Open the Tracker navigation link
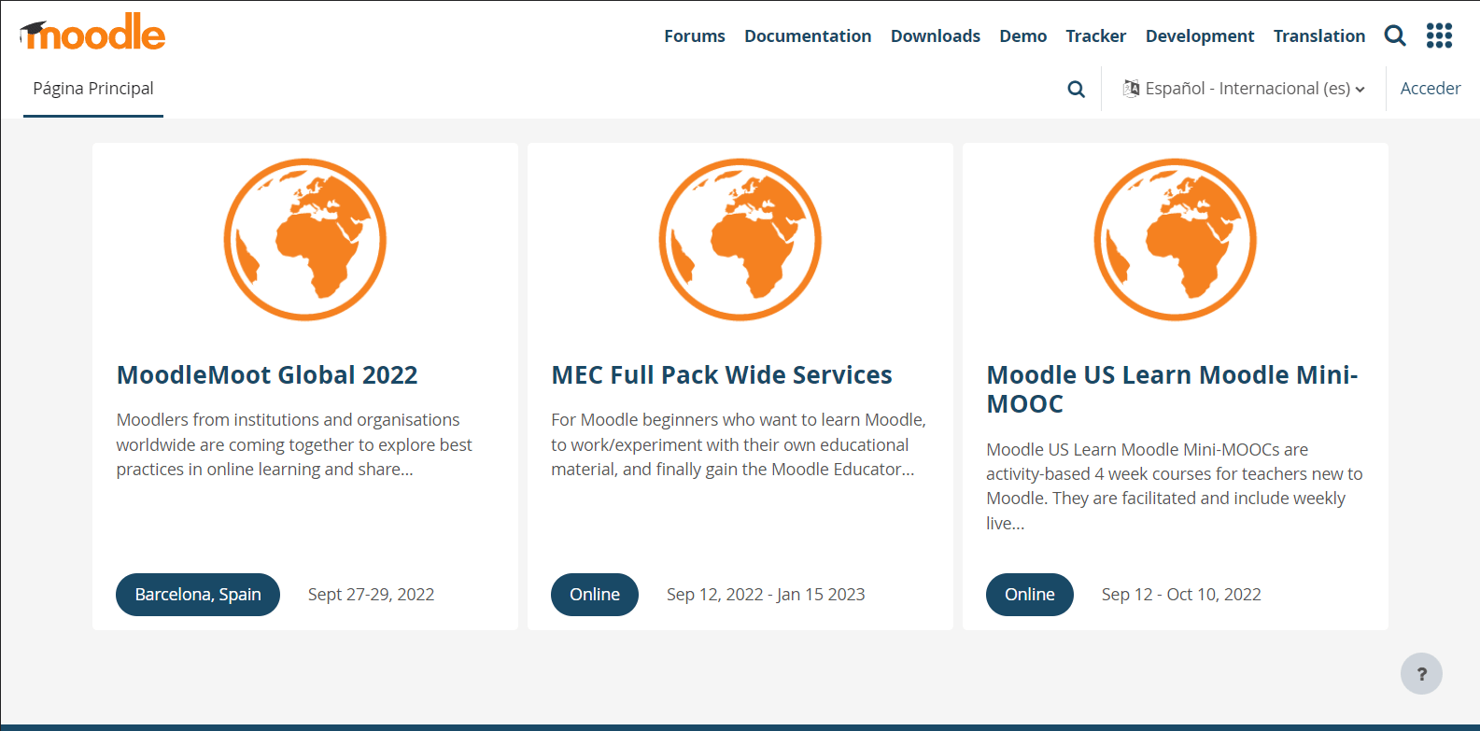 1096,35
